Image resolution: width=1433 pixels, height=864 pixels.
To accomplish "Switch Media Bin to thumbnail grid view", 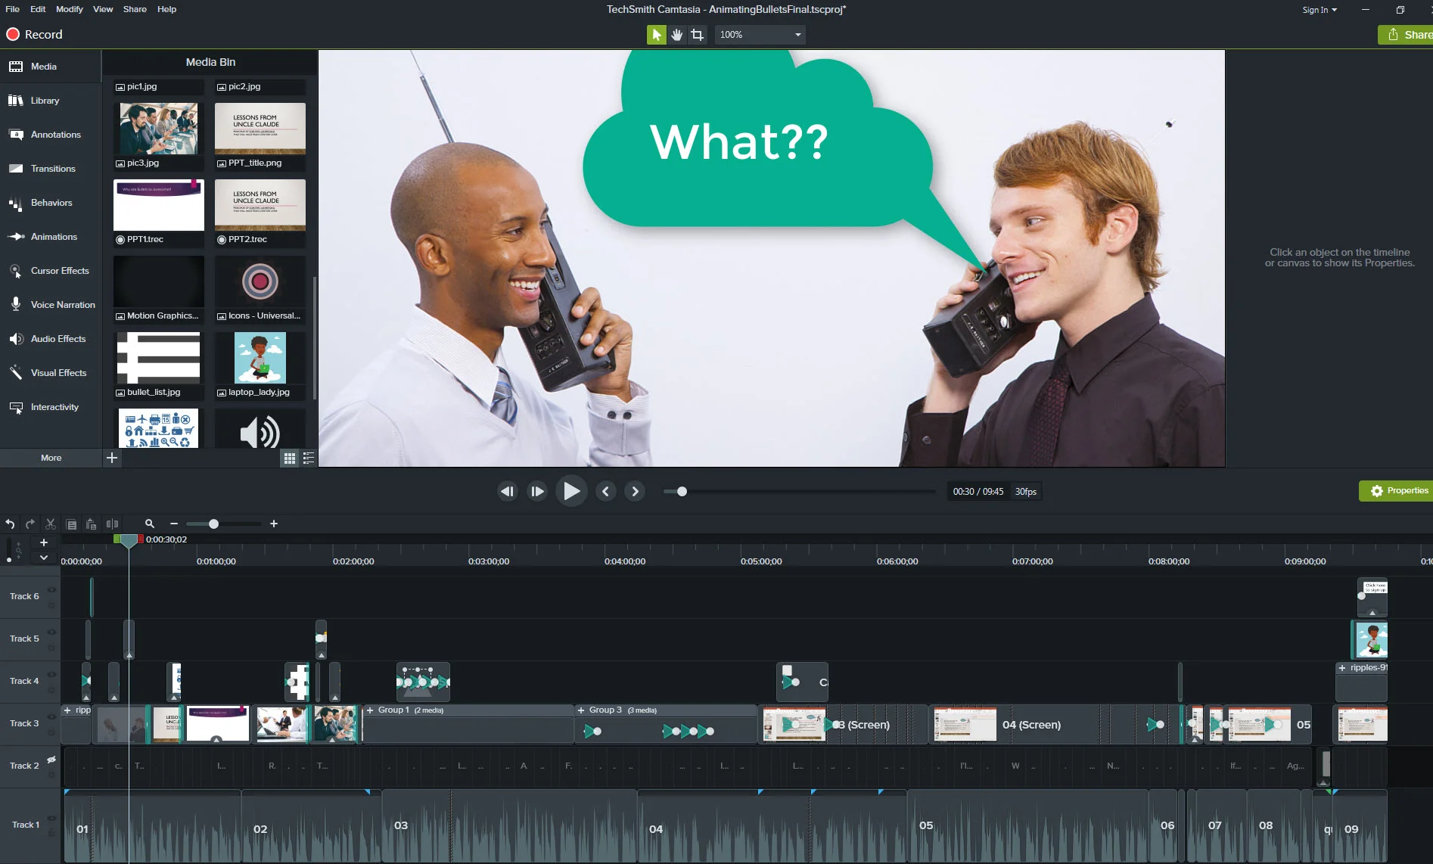I will (x=290, y=458).
